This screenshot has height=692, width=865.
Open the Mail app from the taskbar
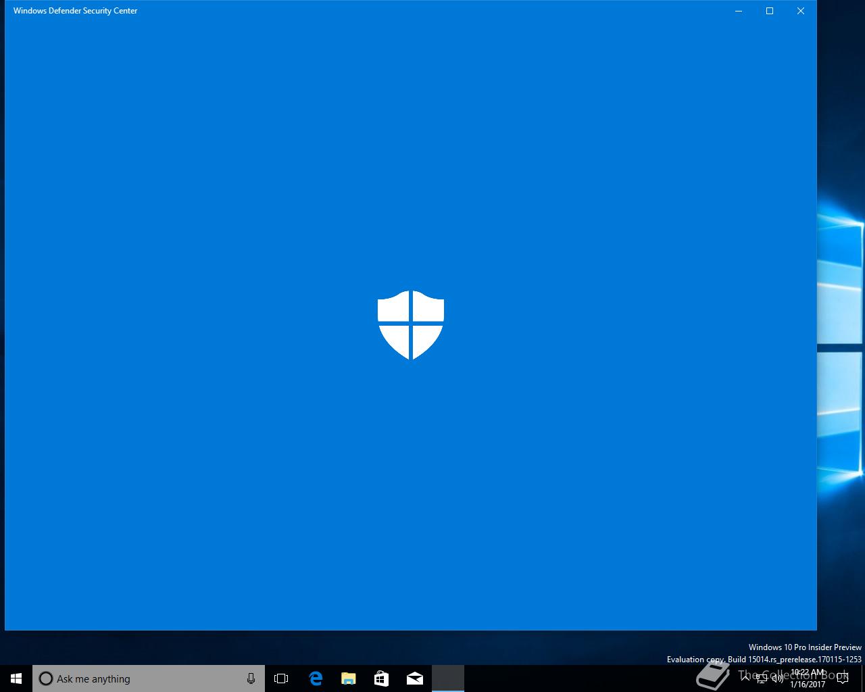tap(415, 678)
